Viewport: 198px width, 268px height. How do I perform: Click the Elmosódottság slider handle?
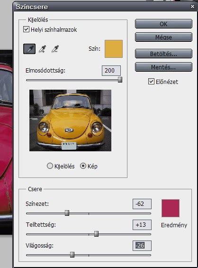point(120,80)
